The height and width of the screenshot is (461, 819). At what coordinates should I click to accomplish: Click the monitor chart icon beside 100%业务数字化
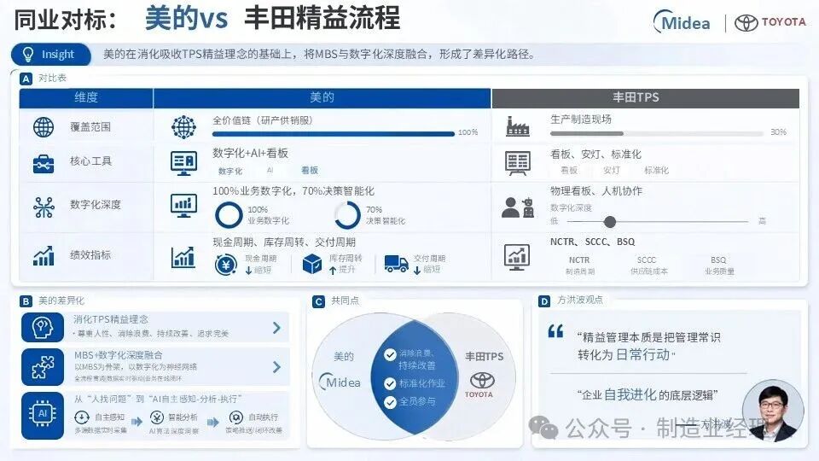pyautogui.click(x=183, y=206)
